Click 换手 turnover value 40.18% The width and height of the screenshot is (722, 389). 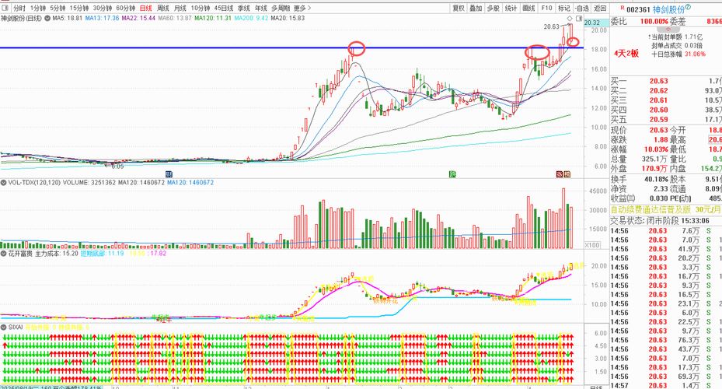(656, 179)
